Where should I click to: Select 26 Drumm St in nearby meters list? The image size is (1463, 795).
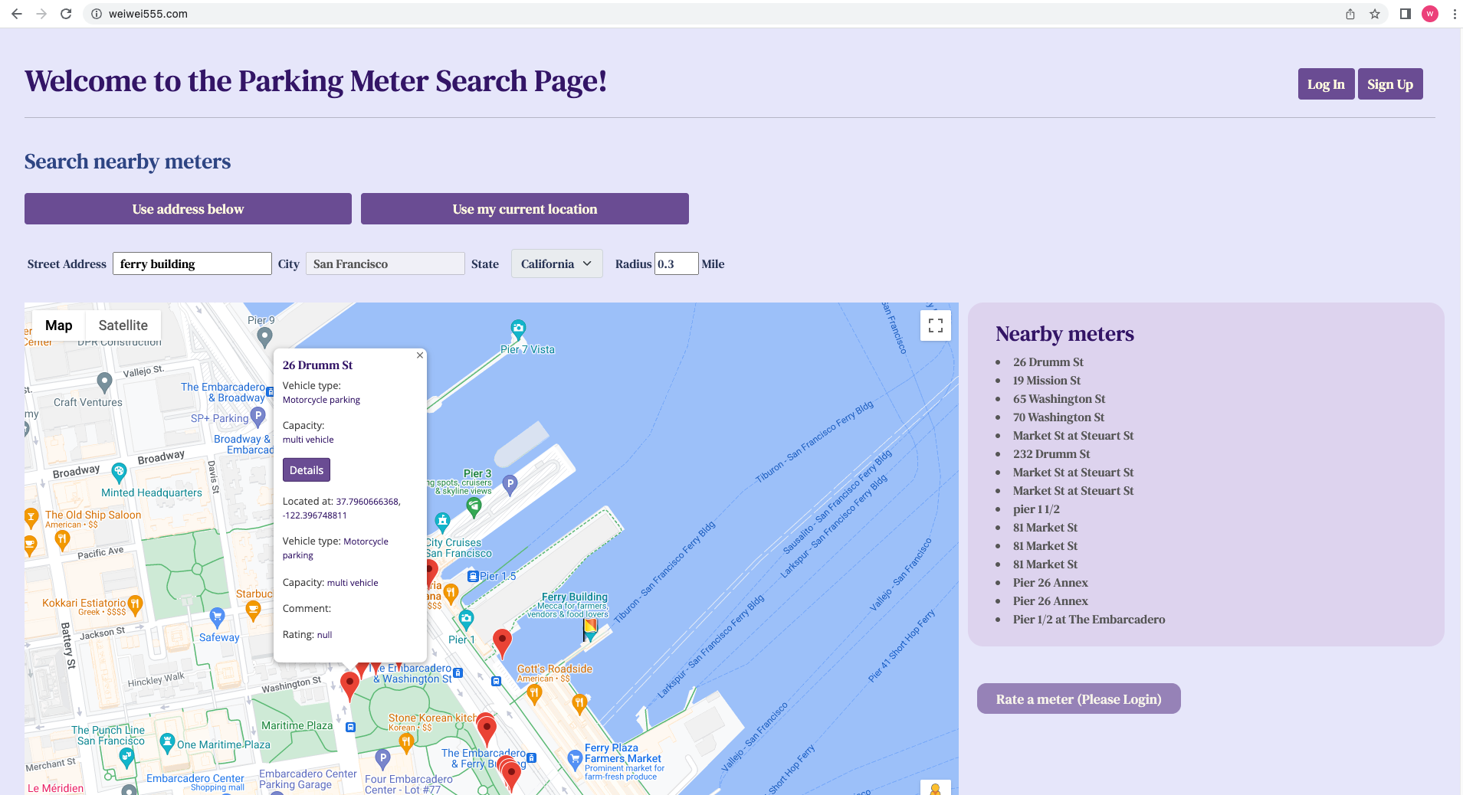coord(1048,362)
